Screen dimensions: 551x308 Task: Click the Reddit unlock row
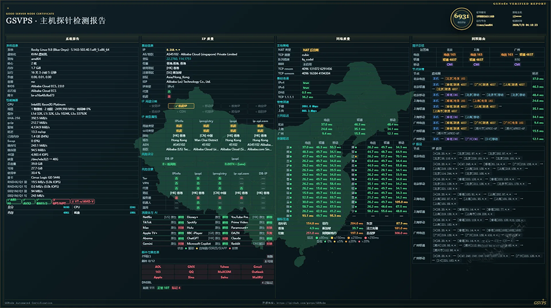click(x=252, y=244)
